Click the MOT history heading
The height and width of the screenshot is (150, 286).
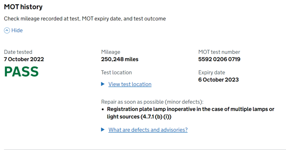click(x=23, y=7)
